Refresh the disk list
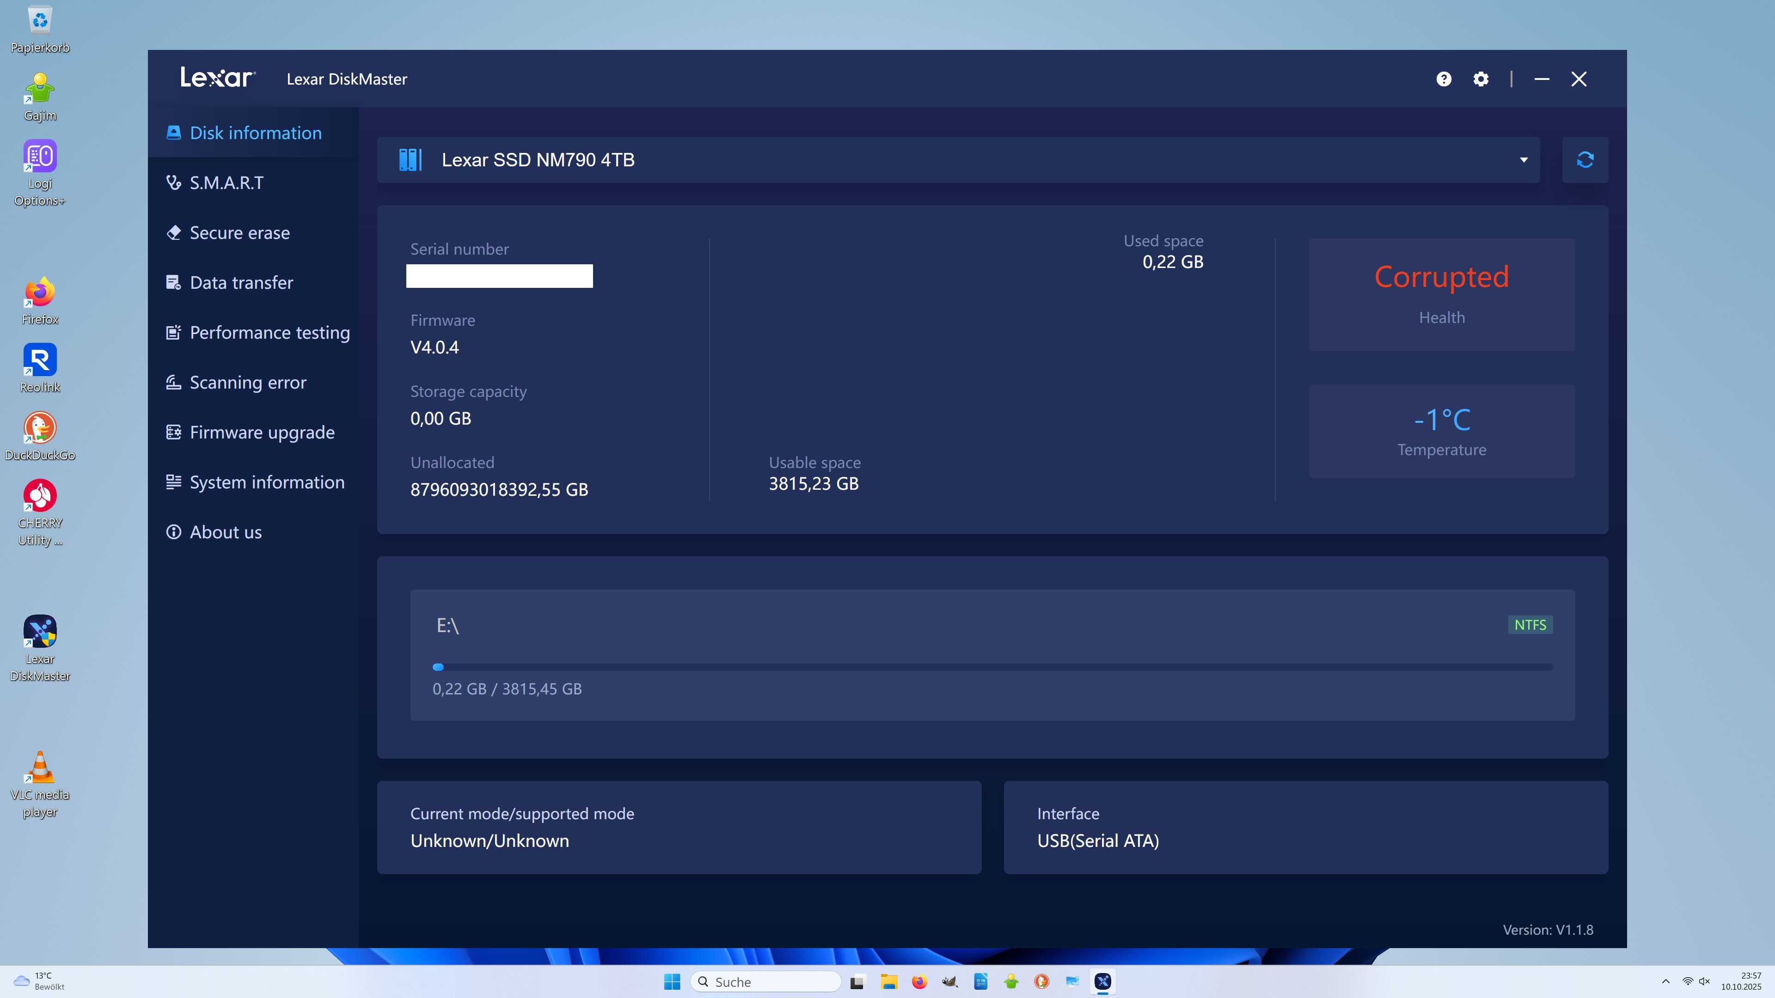The width and height of the screenshot is (1775, 998). [x=1585, y=160]
